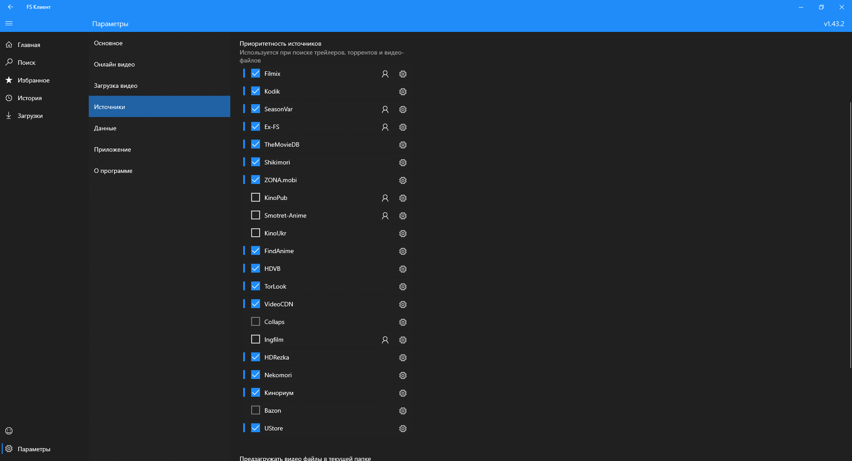This screenshot has height=461, width=852.
Task: Open KinoUkr settings gear
Action: [x=403, y=234]
